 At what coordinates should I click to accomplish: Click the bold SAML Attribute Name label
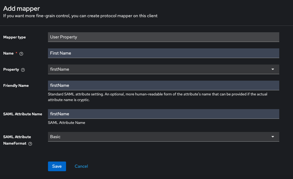tap(23, 114)
